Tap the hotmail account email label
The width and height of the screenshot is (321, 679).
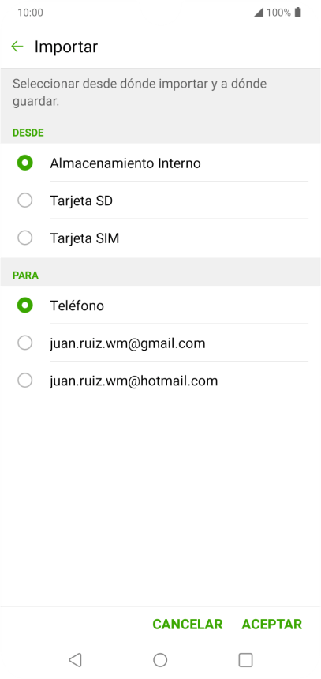pyautogui.click(x=133, y=381)
